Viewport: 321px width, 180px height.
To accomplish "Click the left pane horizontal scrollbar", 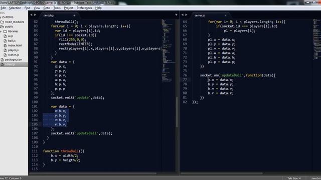I will coord(93,173).
